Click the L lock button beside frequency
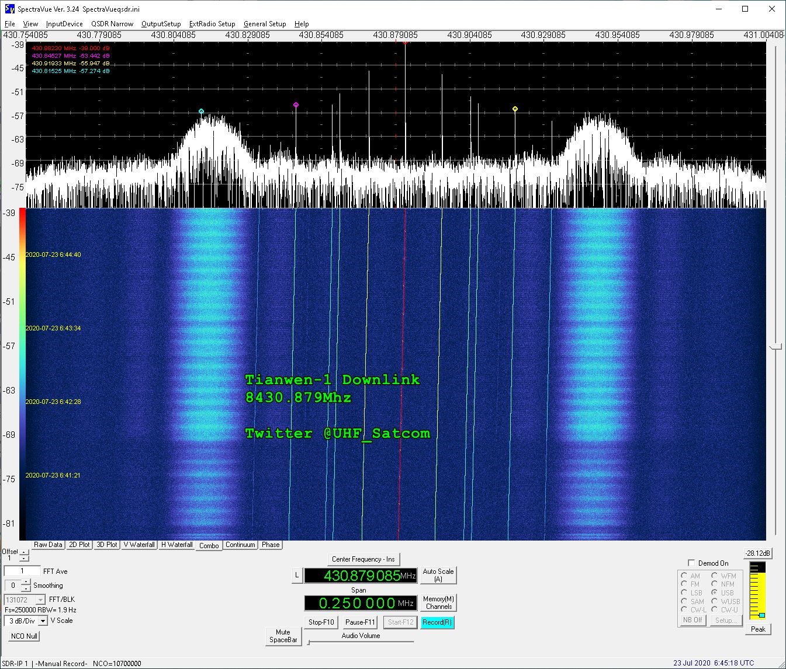The width and height of the screenshot is (786, 669). (297, 576)
